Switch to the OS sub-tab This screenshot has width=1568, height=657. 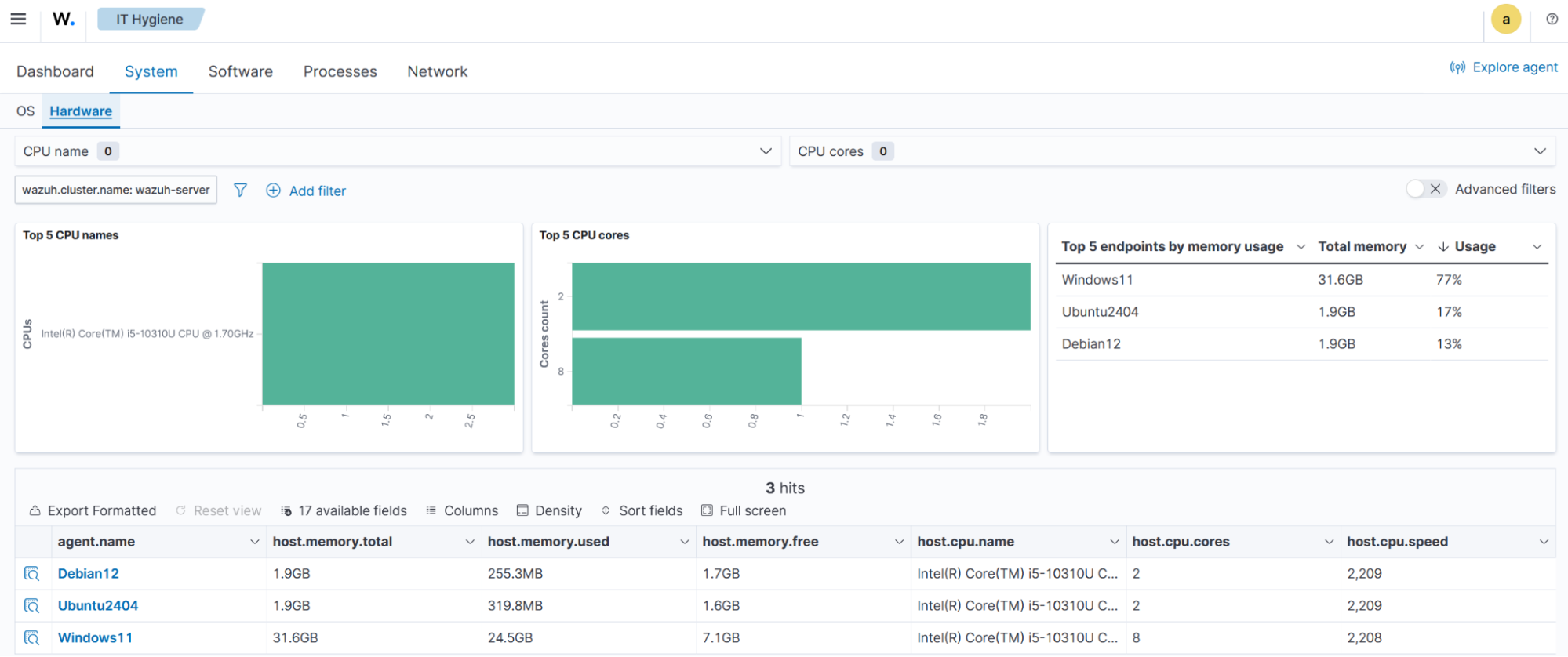pyautogui.click(x=25, y=111)
